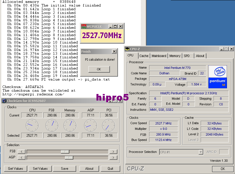
Task: Confirm with OK in CPU-Z window
Action: [x=223, y=169]
